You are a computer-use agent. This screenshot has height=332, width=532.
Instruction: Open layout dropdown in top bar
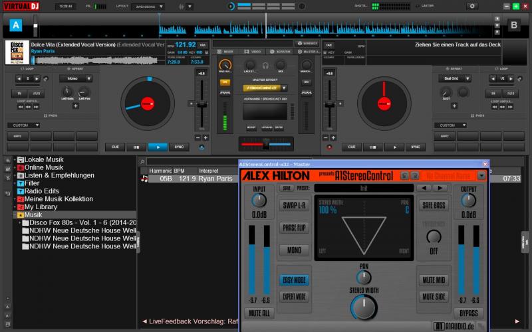tap(148, 7)
